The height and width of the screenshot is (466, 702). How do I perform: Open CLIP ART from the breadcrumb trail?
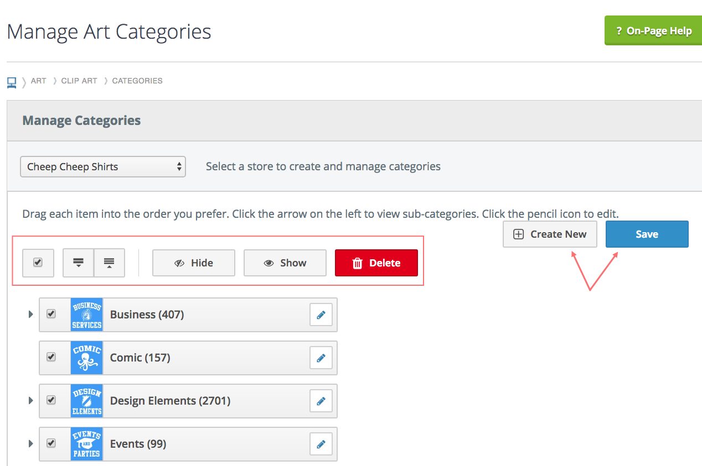coord(79,81)
